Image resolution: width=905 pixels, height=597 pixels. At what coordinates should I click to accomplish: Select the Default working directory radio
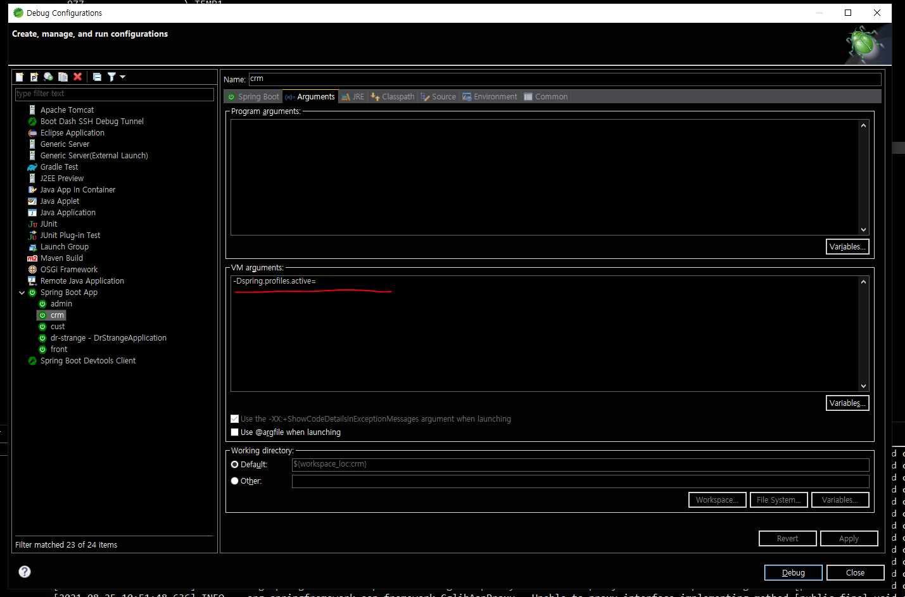click(x=235, y=465)
